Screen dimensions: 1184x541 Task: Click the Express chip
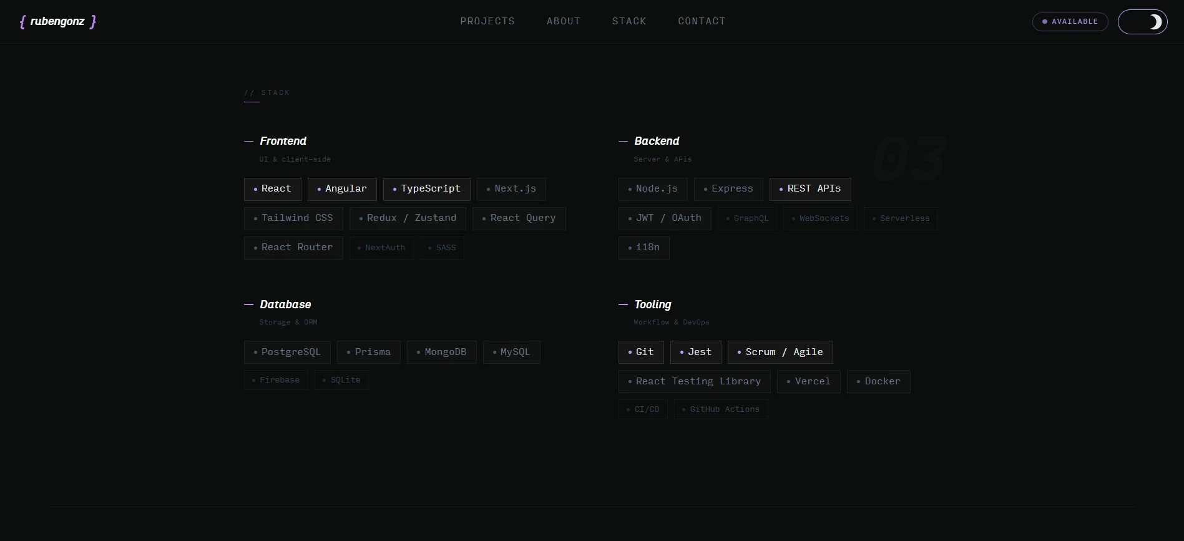728,189
